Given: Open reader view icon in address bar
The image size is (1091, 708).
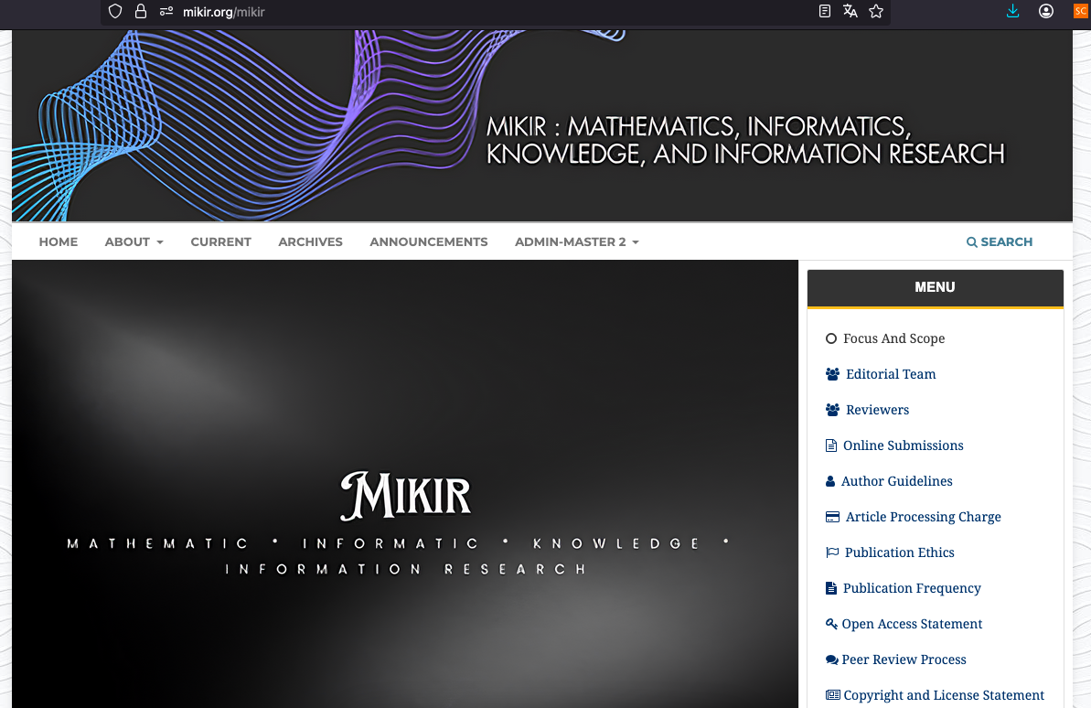Looking at the screenshot, I should [825, 12].
